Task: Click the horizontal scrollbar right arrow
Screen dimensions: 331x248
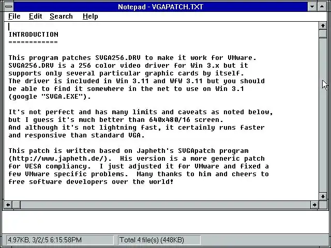Action: click(314, 205)
